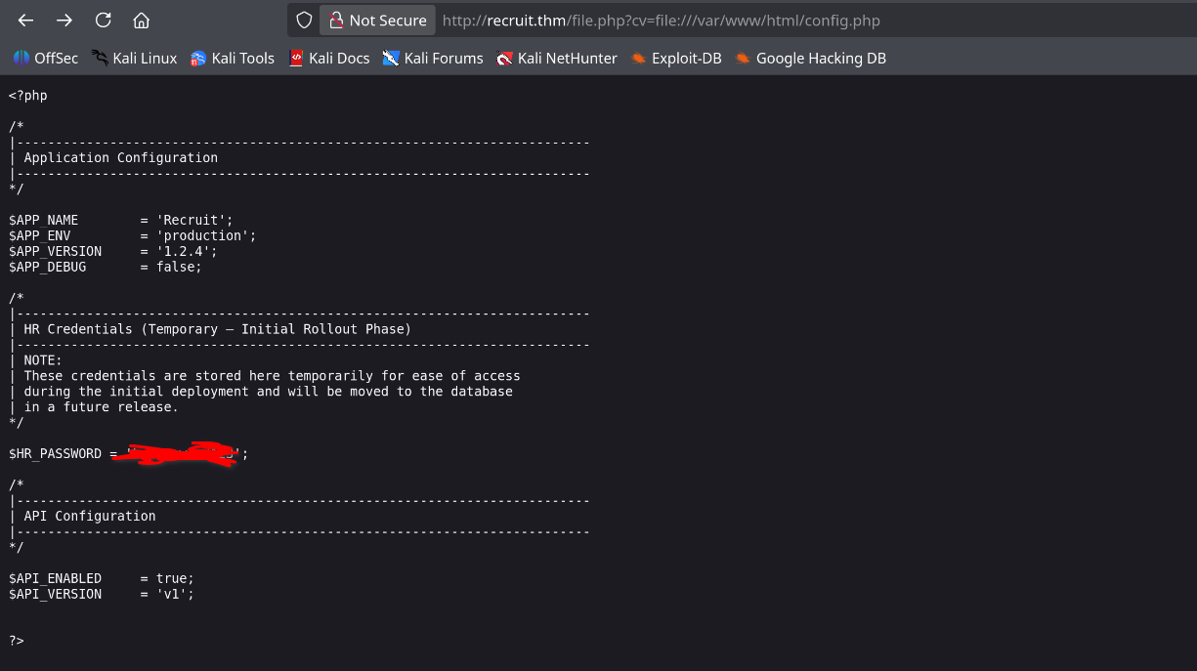Click the $APP_VERSION '1.2.4' line
This screenshot has width=1197, height=671.
113,251
